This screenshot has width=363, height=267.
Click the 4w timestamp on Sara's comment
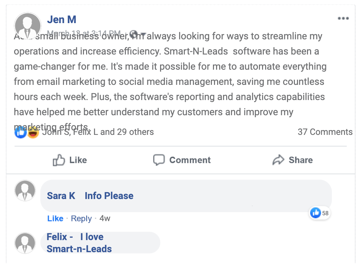(x=105, y=219)
